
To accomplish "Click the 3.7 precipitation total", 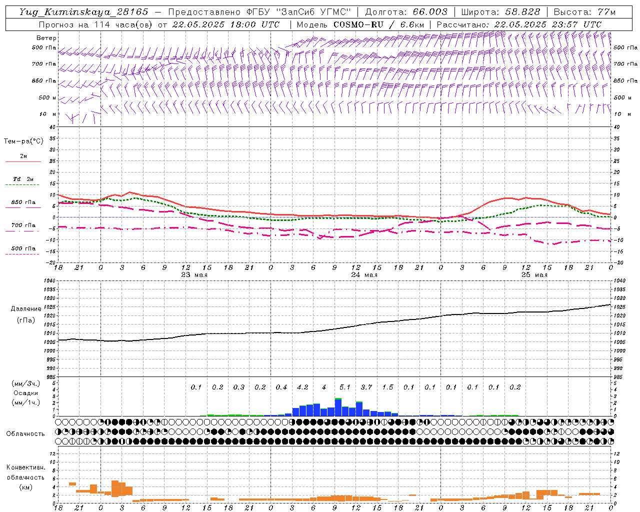I will click(x=366, y=387).
